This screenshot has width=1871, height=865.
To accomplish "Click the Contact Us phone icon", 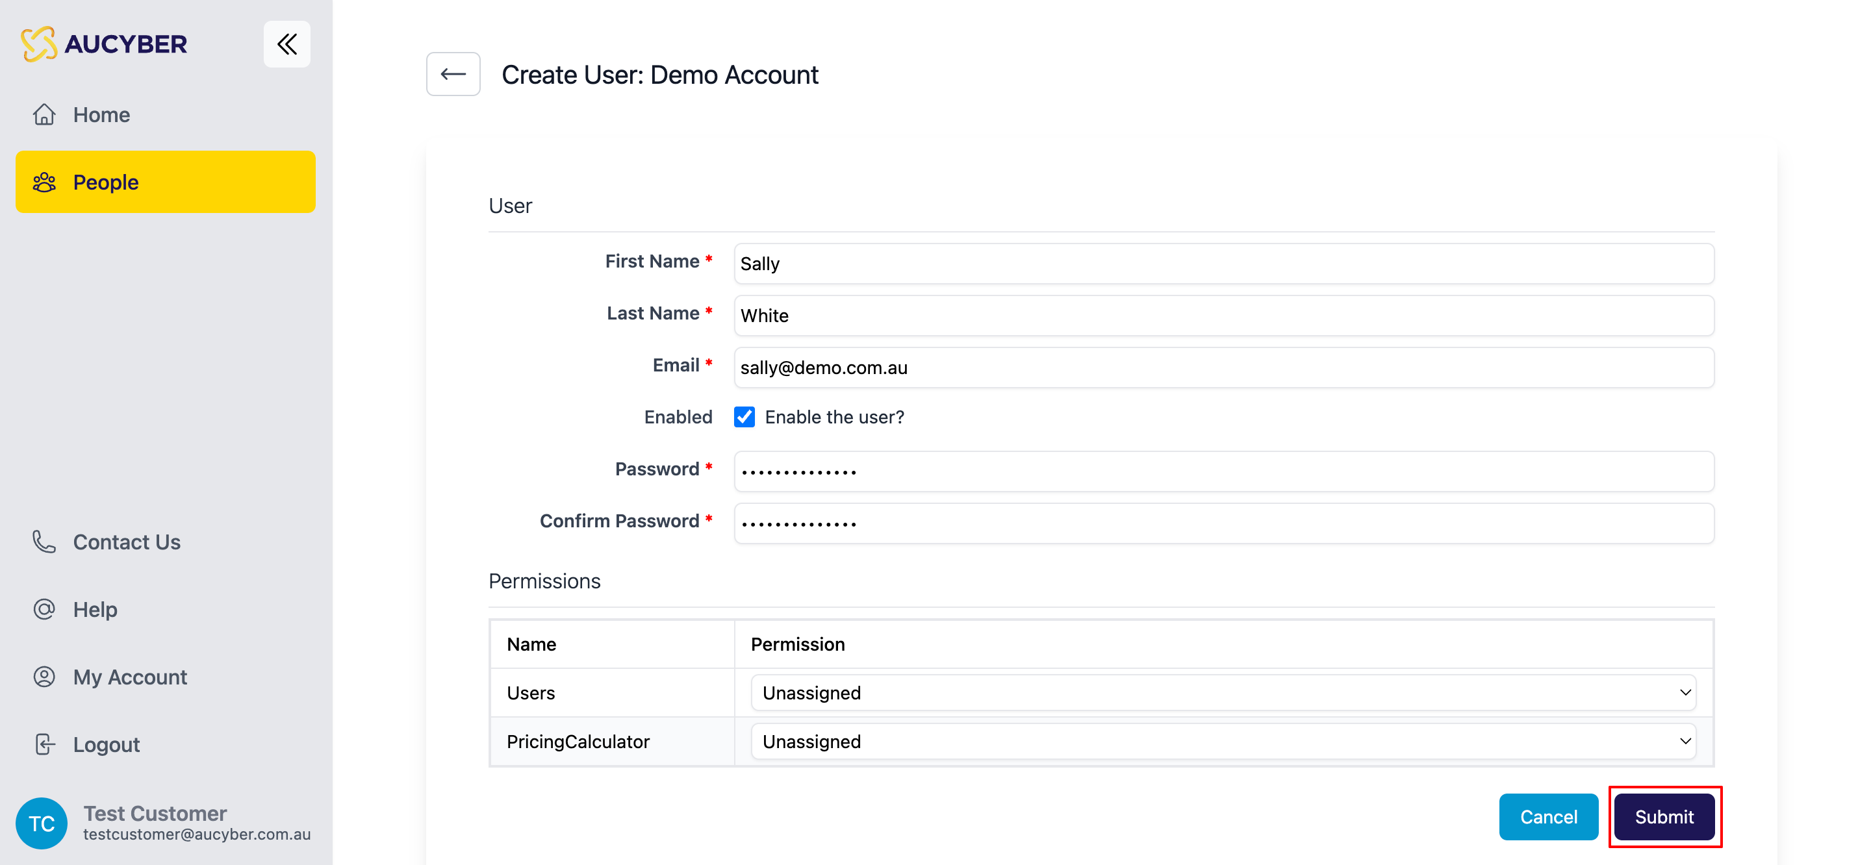I will point(44,542).
